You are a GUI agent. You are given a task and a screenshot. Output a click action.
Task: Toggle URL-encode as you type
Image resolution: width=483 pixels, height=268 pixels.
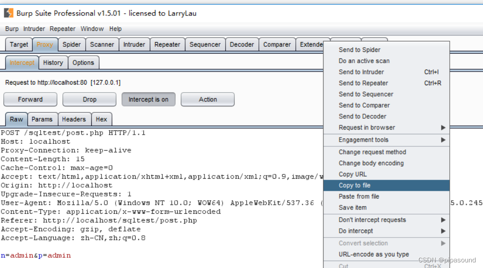(386, 254)
